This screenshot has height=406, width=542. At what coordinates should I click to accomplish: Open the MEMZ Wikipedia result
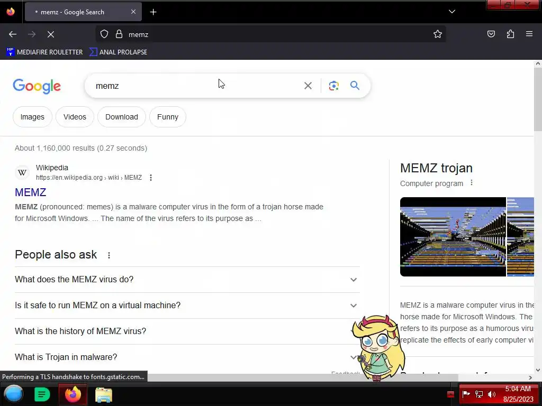tap(30, 192)
